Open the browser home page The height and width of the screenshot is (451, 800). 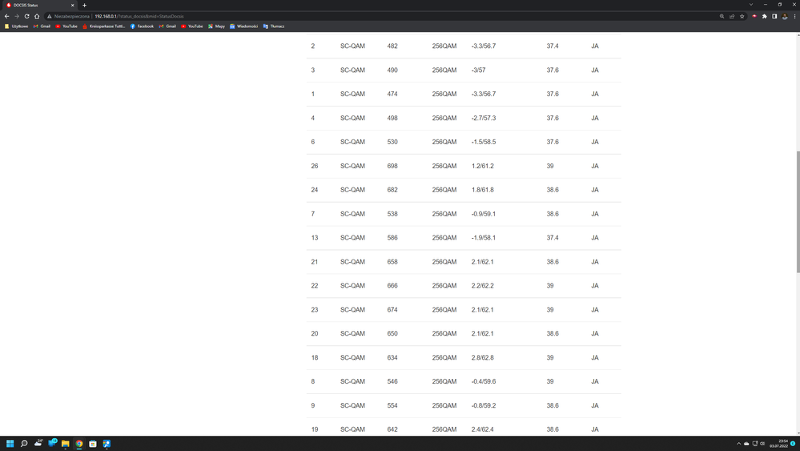[x=37, y=16]
